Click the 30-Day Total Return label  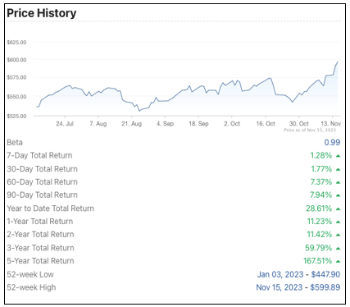coord(43,169)
